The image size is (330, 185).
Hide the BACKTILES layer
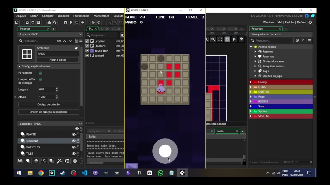74,147
